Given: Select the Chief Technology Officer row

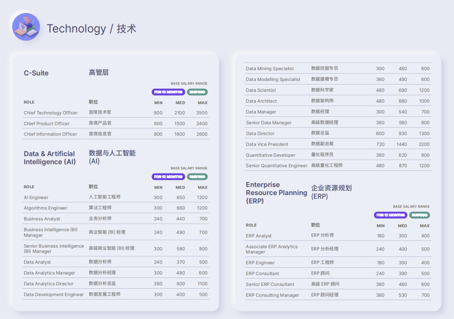Looking at the screenshot, I should tap(51, 113).
